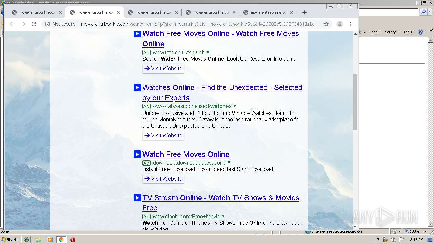434x244 pixels.
Task: Click the 8:18 PM clock
Action: pos(417,240)
